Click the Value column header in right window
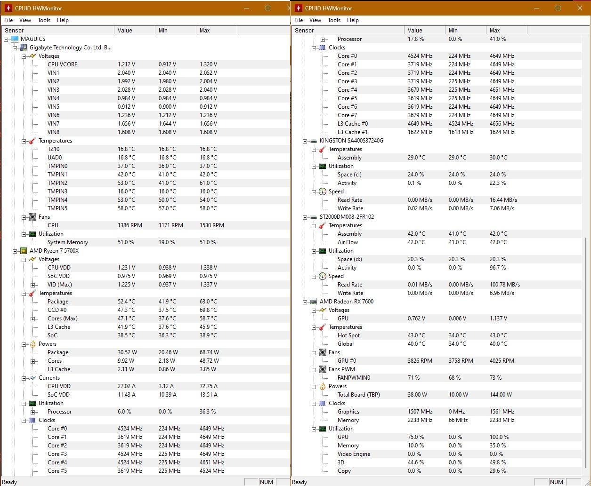Image resolution: width=591 pixels, height=486 pixels. point(425,30)
